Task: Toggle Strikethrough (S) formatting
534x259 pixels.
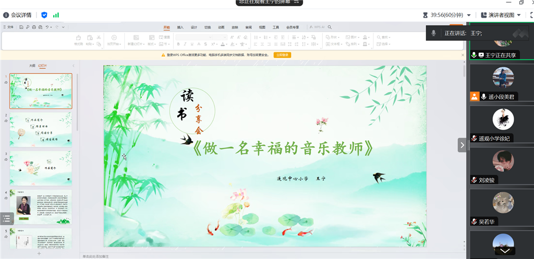Action: (x=205, y=44)
